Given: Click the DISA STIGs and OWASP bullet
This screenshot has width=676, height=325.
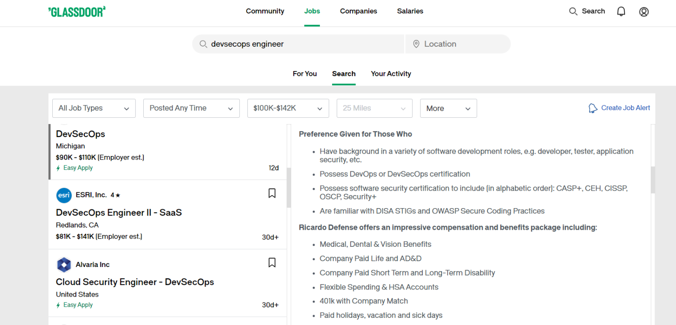Looking at the screenshot, I should [x=432, y=211].
